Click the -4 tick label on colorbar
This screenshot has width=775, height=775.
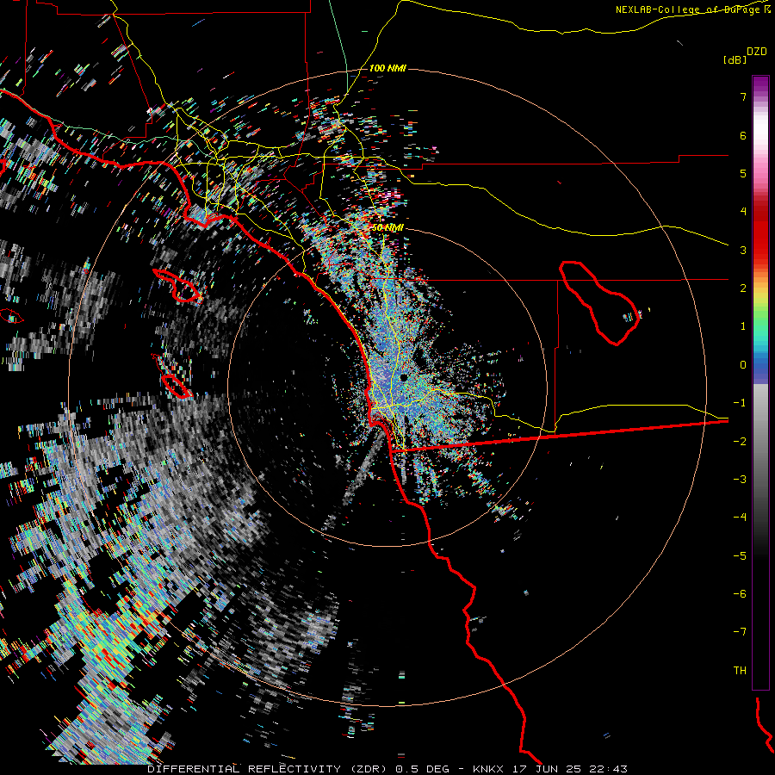[x=740, y=518]
